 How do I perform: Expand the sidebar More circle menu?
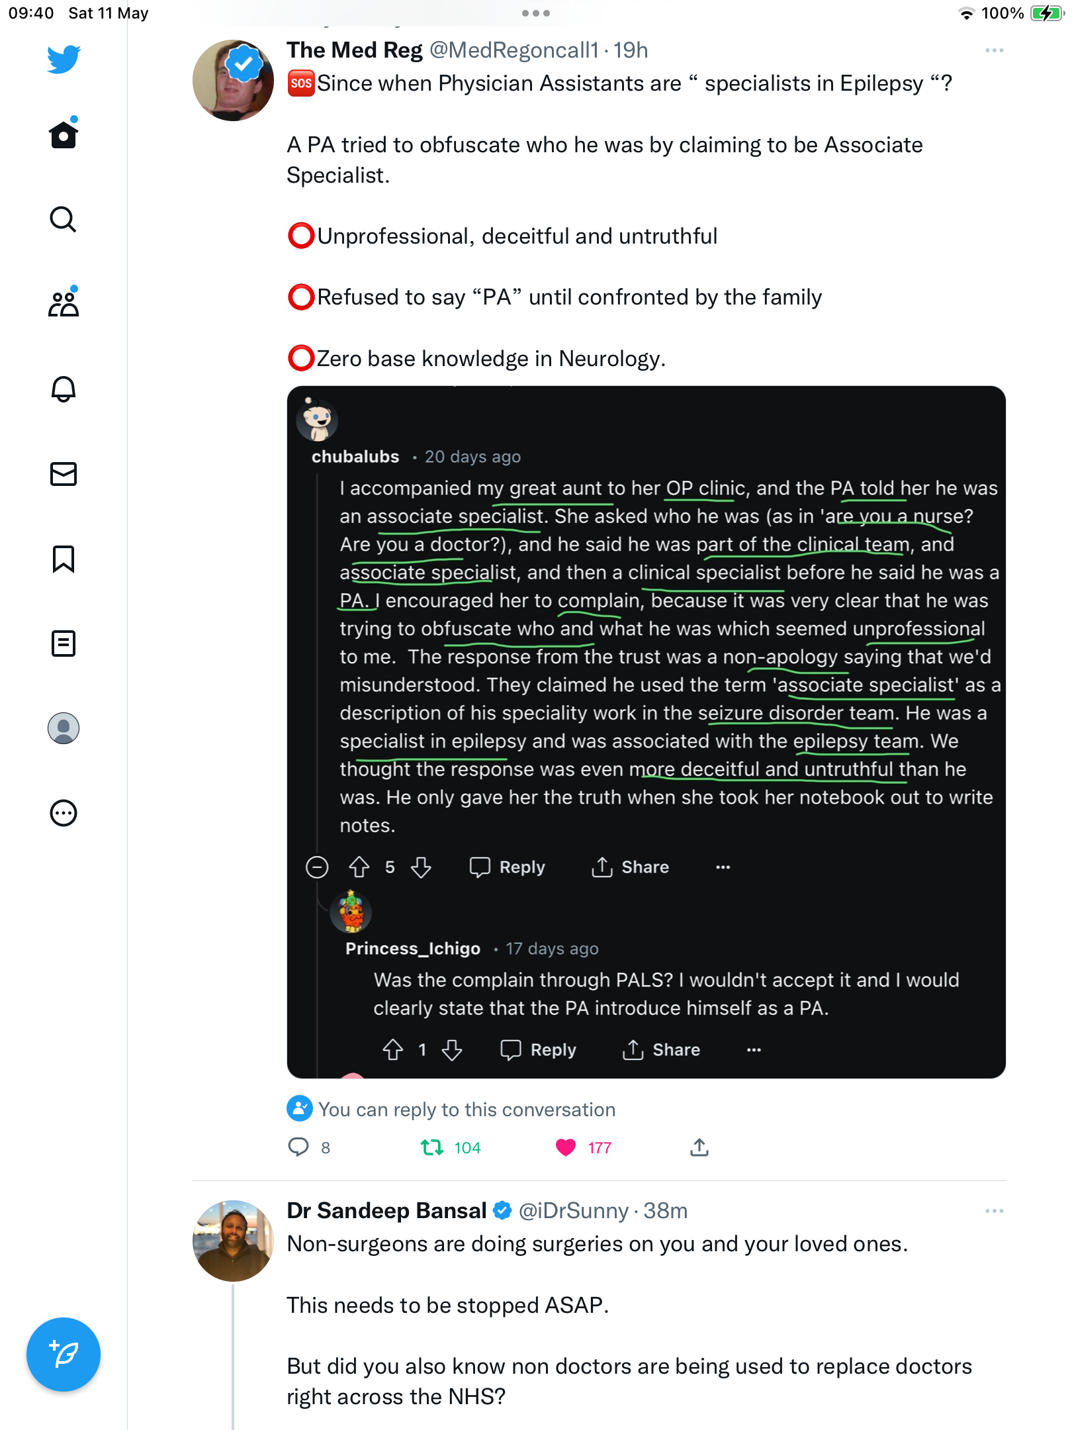64,813
